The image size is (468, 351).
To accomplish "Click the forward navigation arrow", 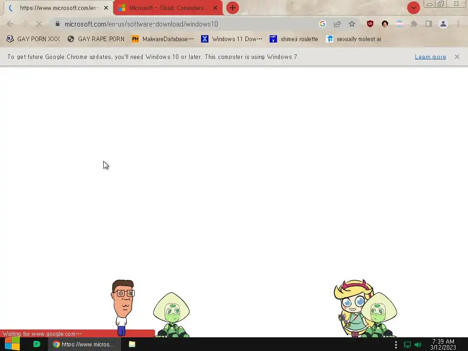I will pos(25,24).
